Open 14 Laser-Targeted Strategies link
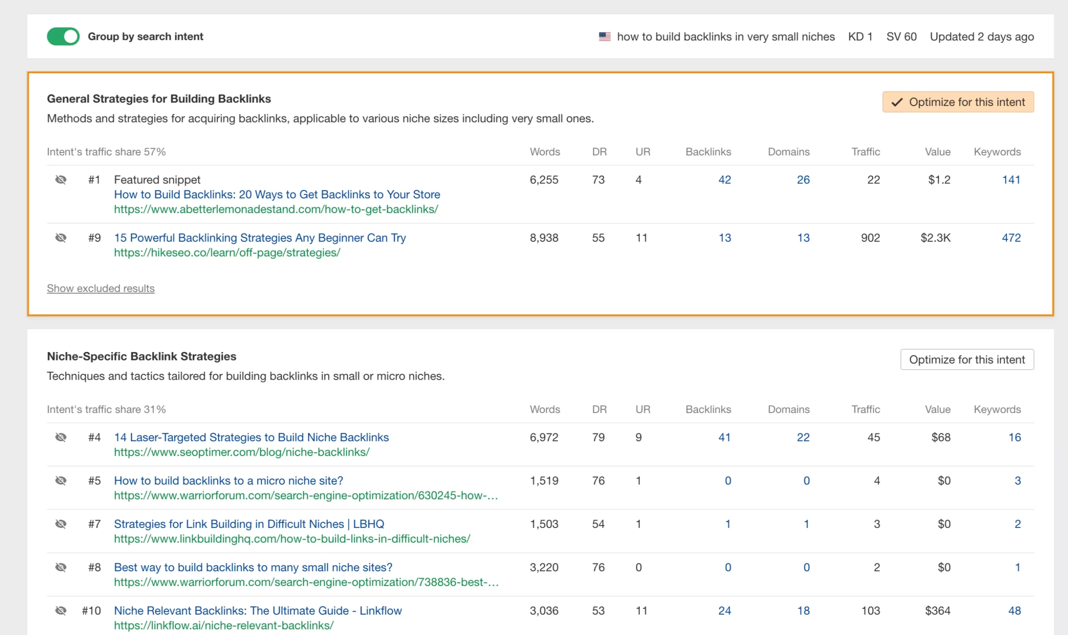The width and height of the screenshot is (1068, 635). pyautogui.click(x=251, y=437)
